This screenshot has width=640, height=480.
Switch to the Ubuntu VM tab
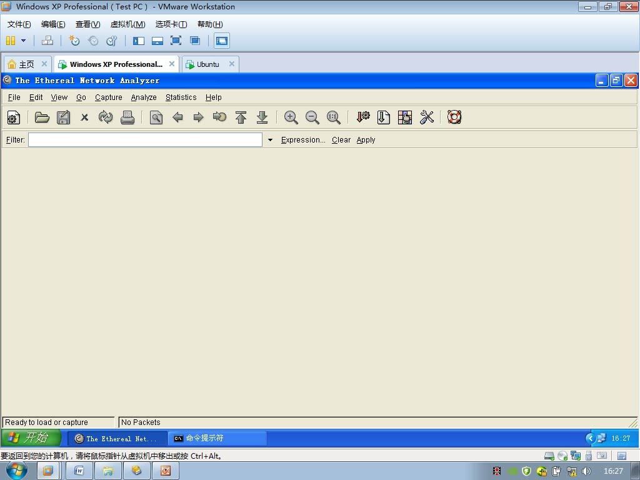tap(207, 64)
